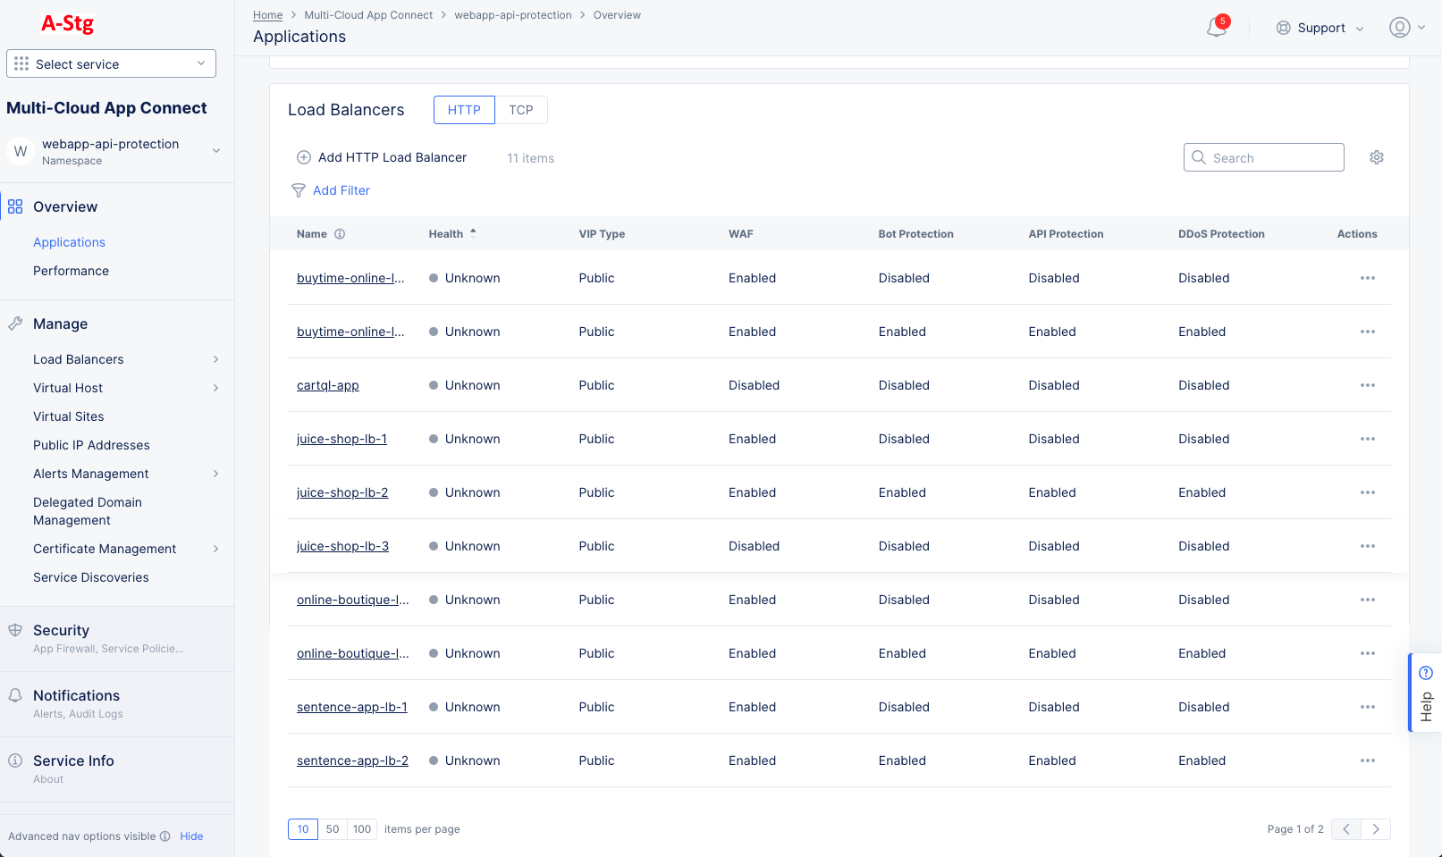Select 100 items per page

tap(361, 829)
